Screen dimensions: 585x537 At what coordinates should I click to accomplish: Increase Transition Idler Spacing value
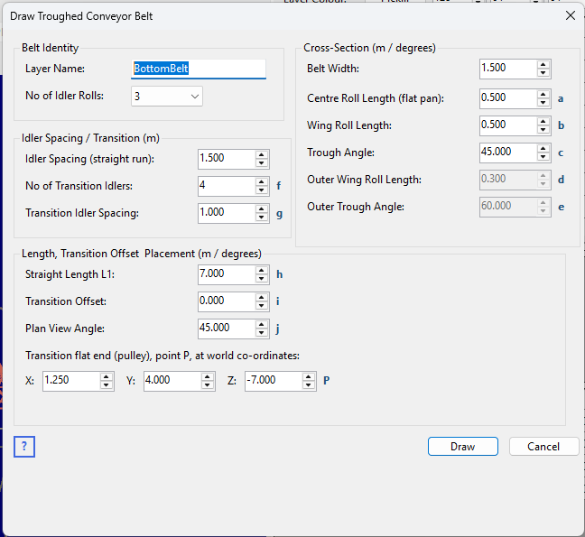(x=262, y=208)
